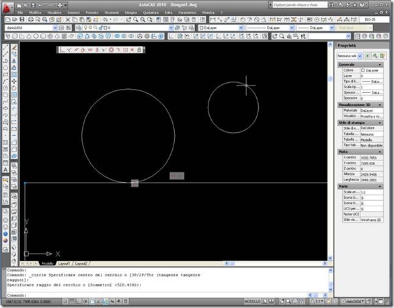
Task: Collapse the Generale section in properties
Action: click(380, 65)
